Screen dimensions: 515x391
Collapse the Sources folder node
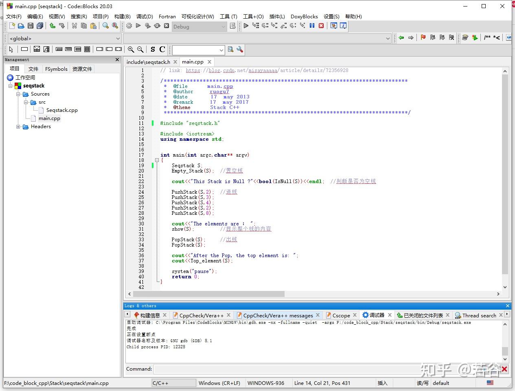point(18,94)
